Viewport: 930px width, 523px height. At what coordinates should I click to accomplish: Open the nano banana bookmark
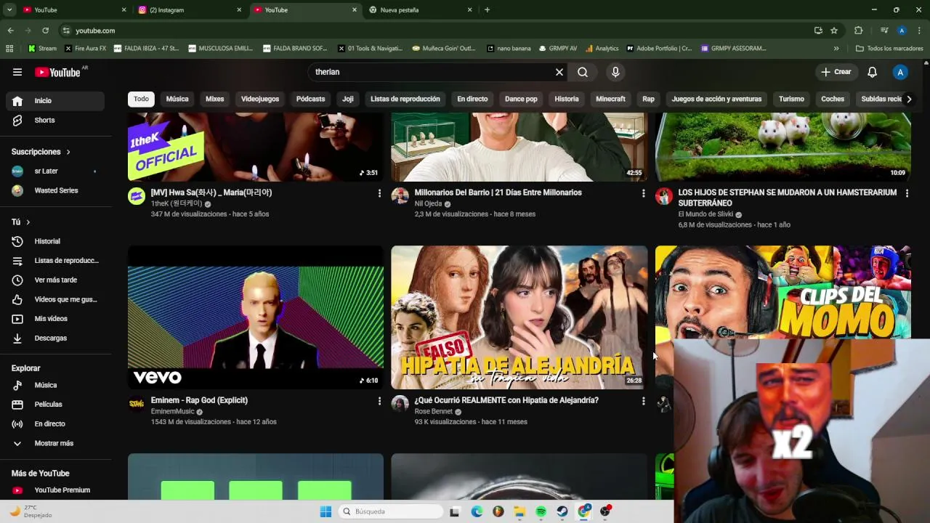(x=509, y=49)
